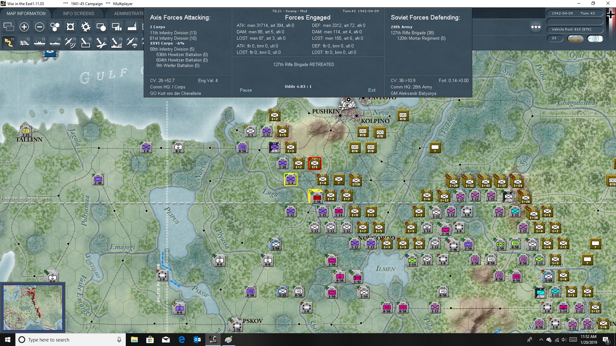Click the gear preferences icon in toolbar
Screen dimensions: 616x346
(x=86, y=27)
